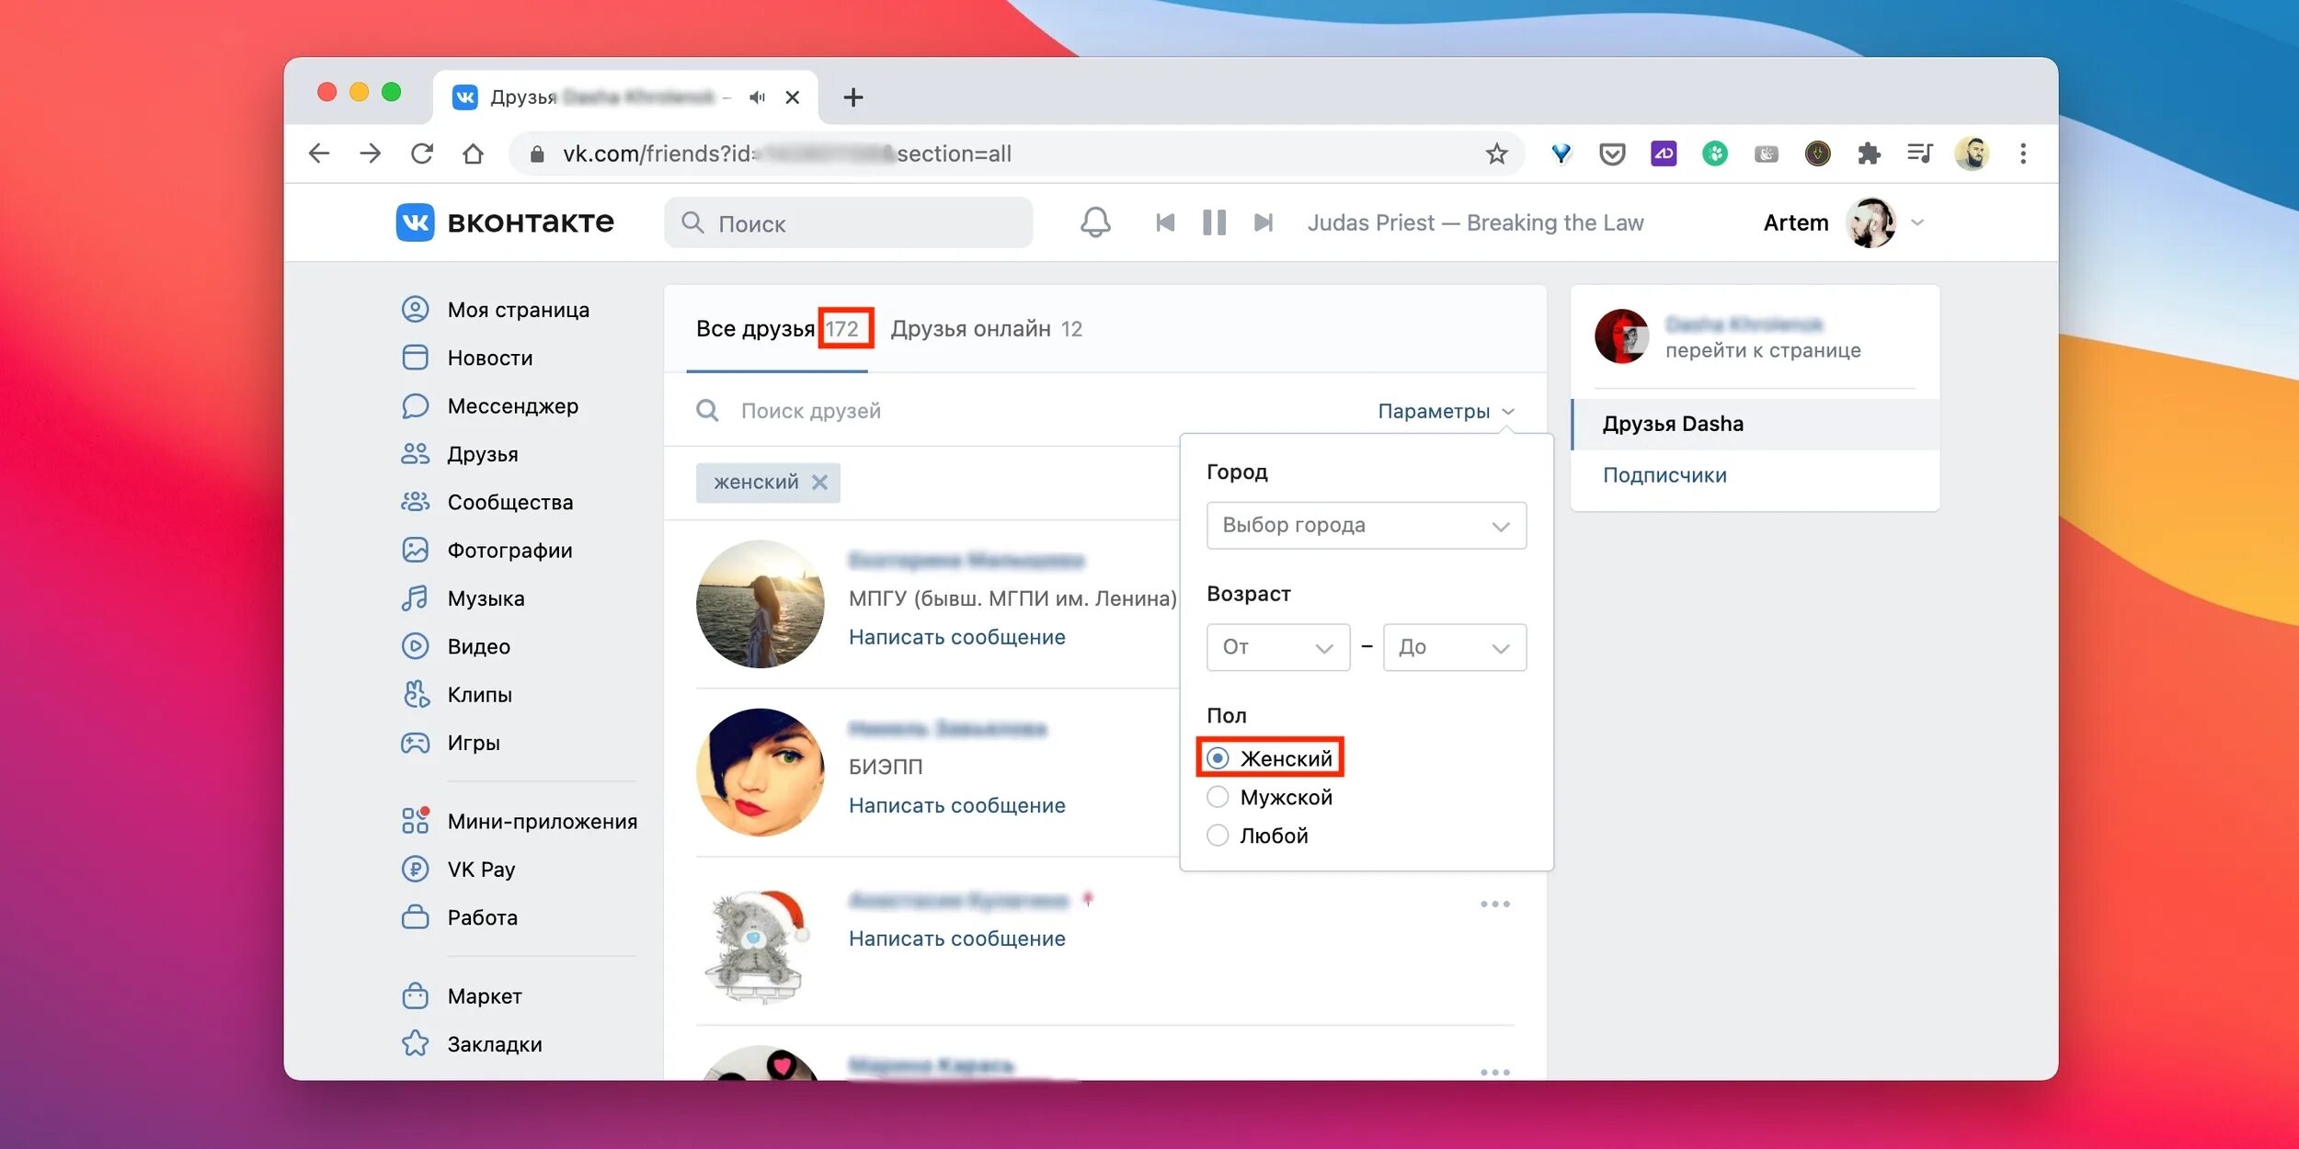Select the Любой gender option

click(x=1218, y=836)
